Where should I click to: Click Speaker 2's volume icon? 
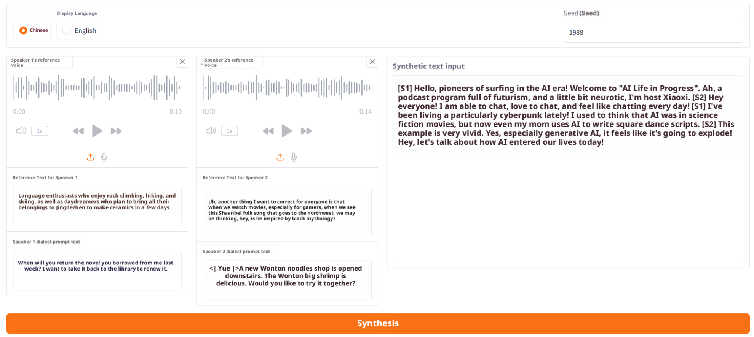coord(211,131)
